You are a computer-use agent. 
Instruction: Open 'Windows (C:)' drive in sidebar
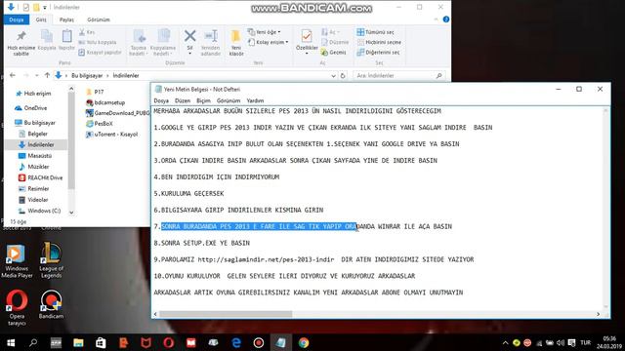(40, 211)
